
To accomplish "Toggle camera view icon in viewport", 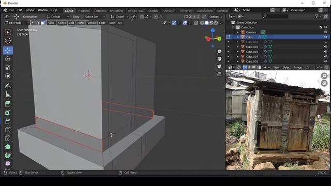I will pyautogui.click(x=219, y=66).
